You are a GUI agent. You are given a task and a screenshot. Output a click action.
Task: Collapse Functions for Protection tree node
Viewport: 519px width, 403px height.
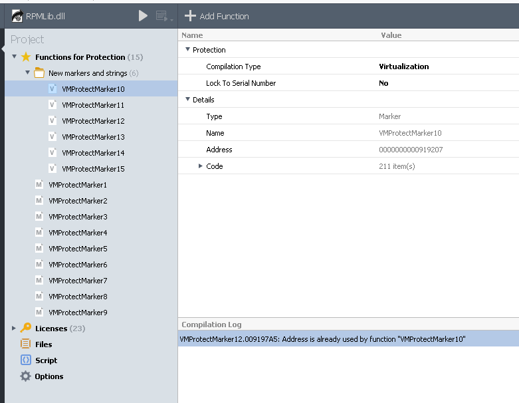14,57
